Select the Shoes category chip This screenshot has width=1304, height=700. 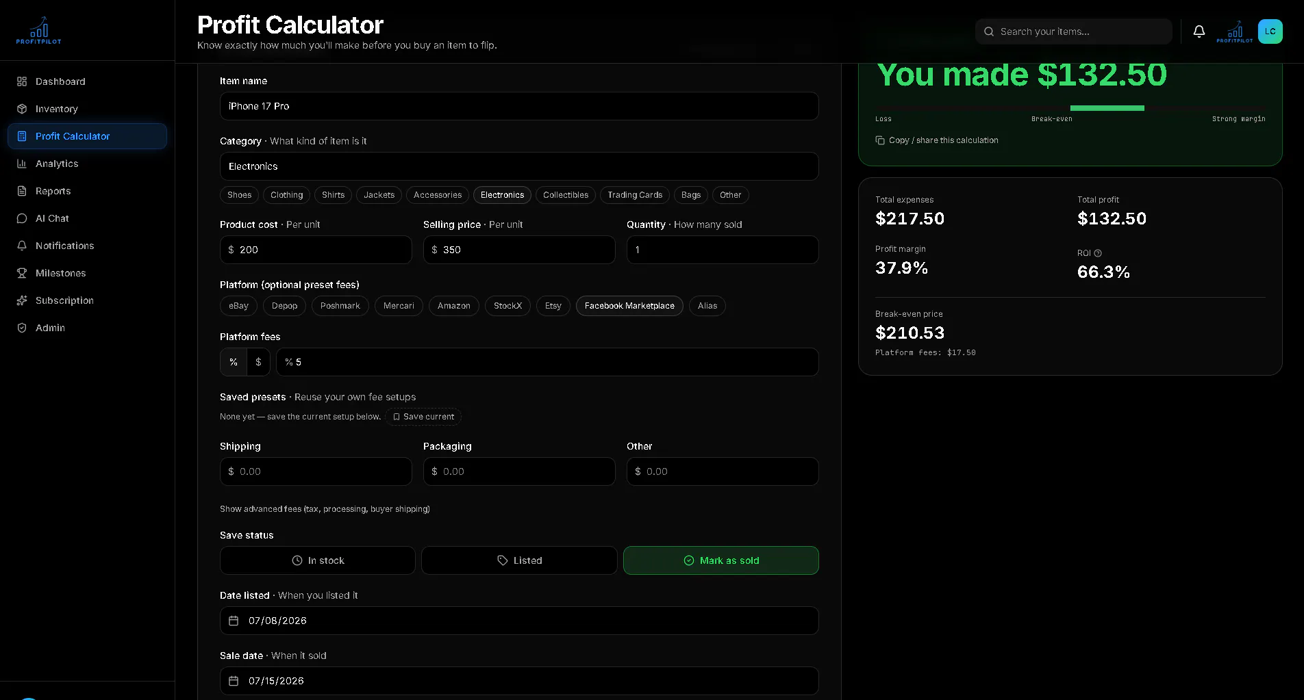click(x=239, y=195)
